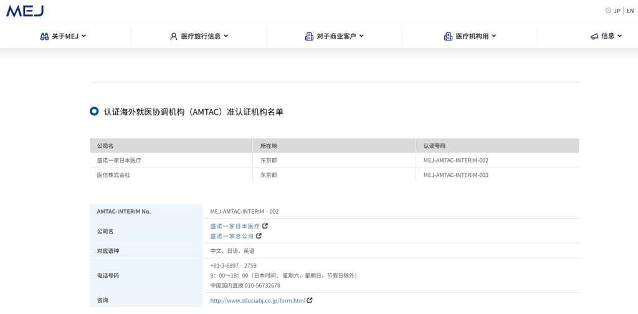Expand the 对于商业客户 chevron

(x=361, y=36)
